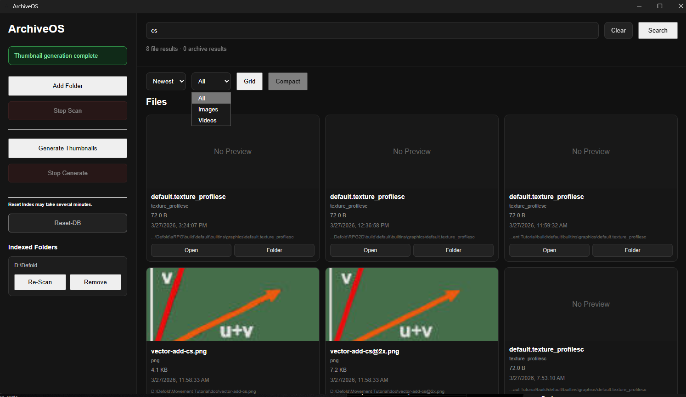Click the search input field containing cs
This screenshot has height=397, width=686.
pos(372,30)
